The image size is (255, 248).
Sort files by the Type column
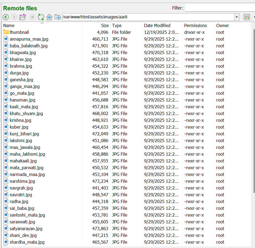(126, 25)
